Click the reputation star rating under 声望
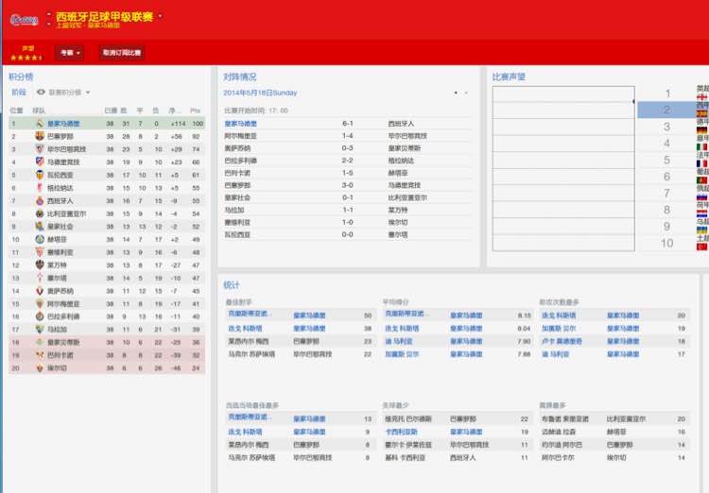The height and width of the screenshot is (493, 709). [x=26, y=58]
